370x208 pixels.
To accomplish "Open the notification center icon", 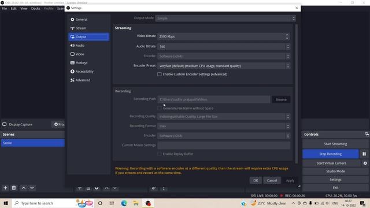I will [362, 203].
